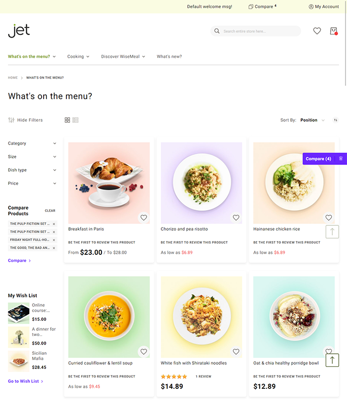
Task: Remove Friday Night Full-Ho item from compare
Action: coord(54,240)
